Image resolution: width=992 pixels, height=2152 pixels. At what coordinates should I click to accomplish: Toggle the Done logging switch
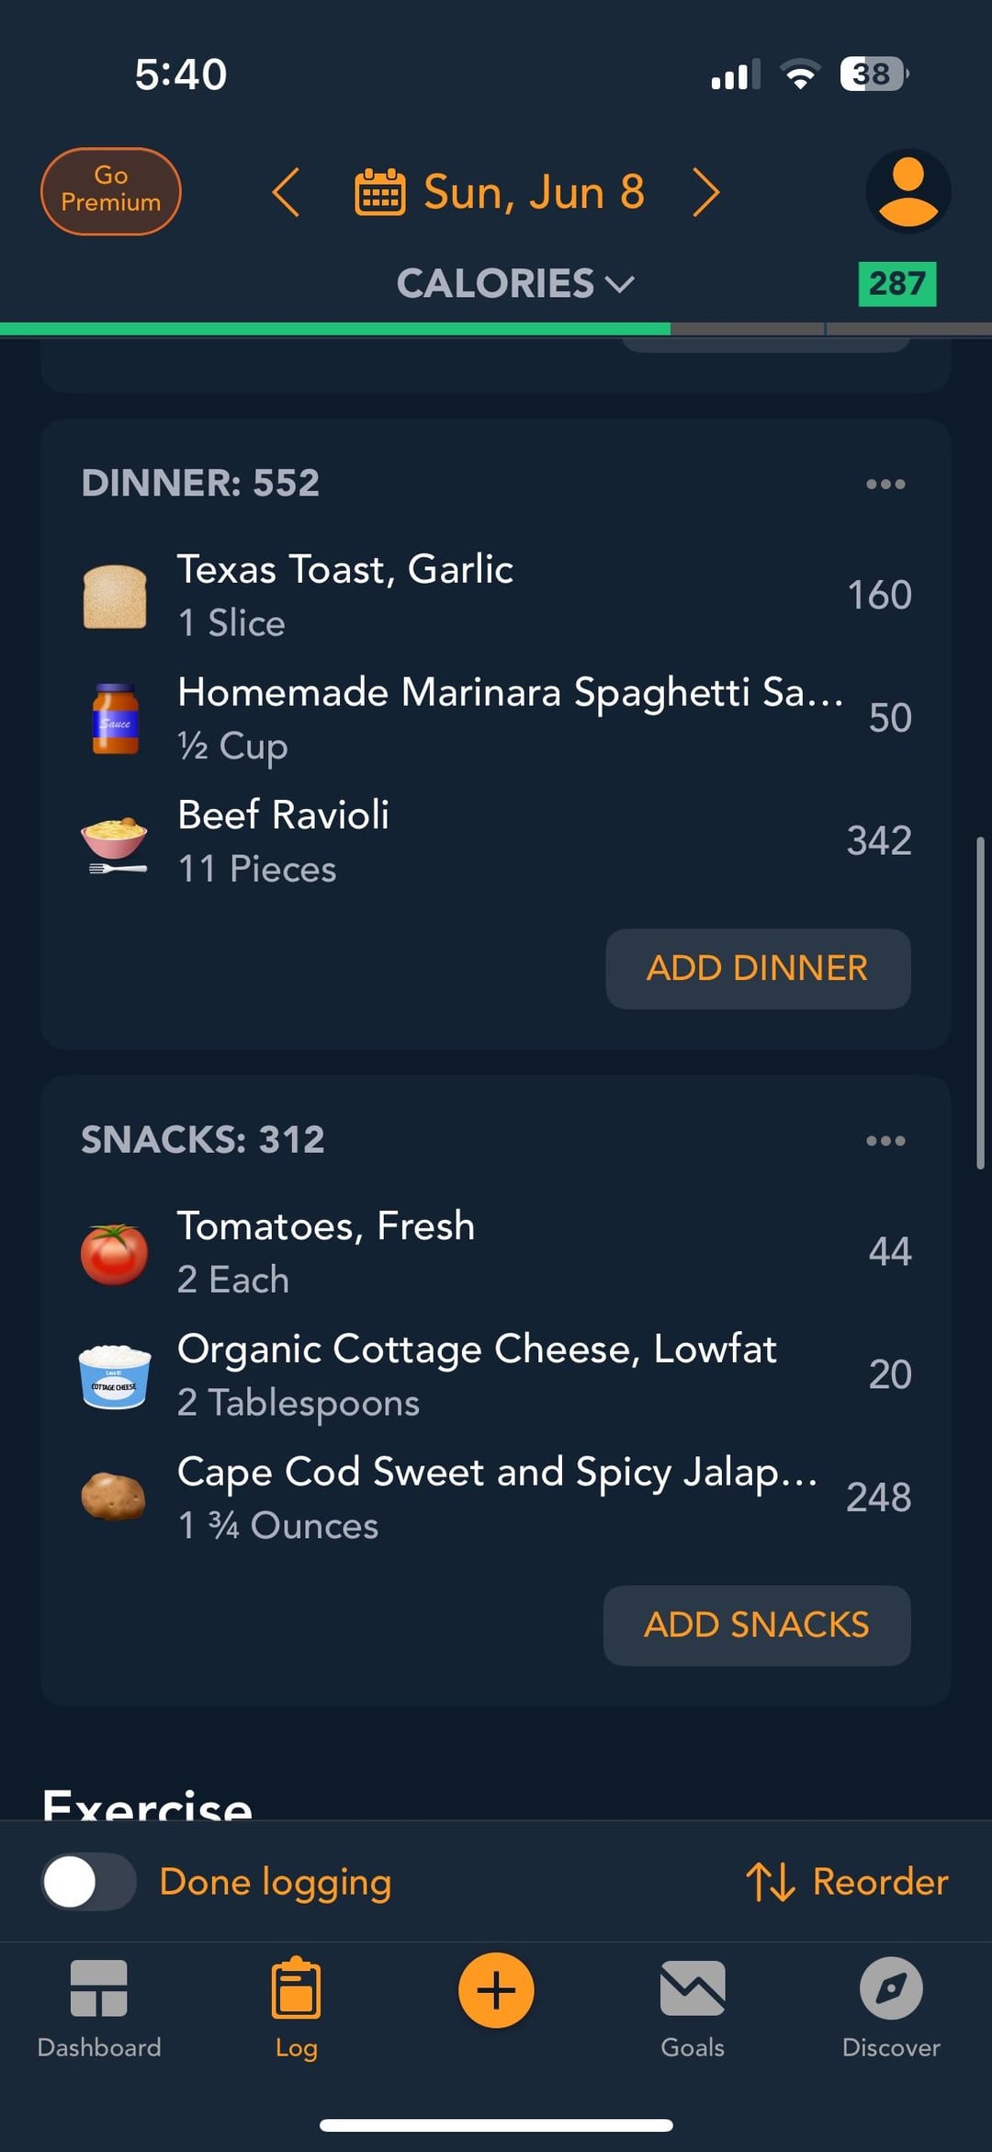(89, 1882)
